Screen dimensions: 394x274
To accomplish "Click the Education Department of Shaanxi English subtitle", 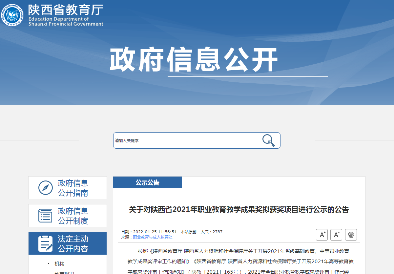I will pyautogui.click(x=66, y=21).
